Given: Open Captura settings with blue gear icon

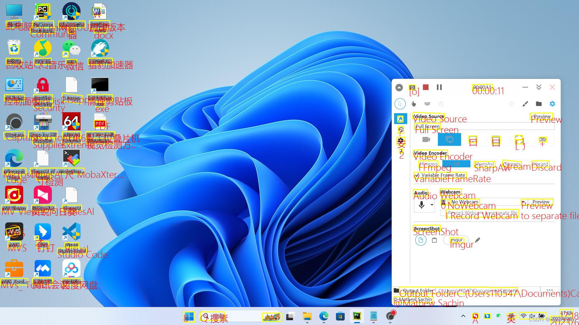Looking at the screenshot, I should point(552,104).
